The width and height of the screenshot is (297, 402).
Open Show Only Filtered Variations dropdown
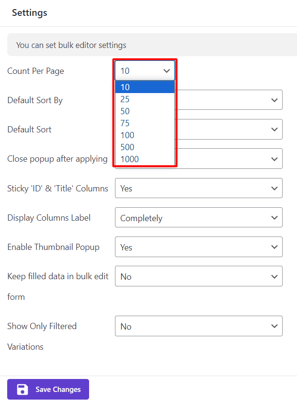[198, 326]
